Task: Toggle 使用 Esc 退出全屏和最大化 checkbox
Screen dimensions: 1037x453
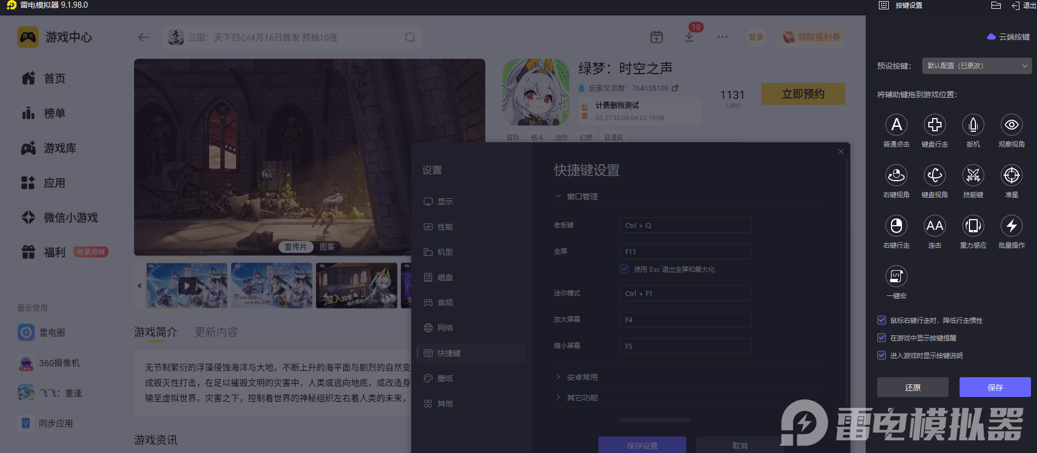Action: [x=624, y=269]
